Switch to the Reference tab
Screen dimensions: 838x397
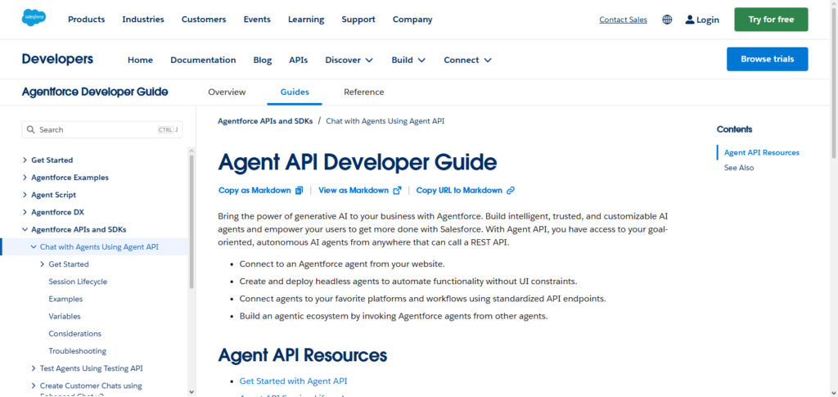[364, 92]
